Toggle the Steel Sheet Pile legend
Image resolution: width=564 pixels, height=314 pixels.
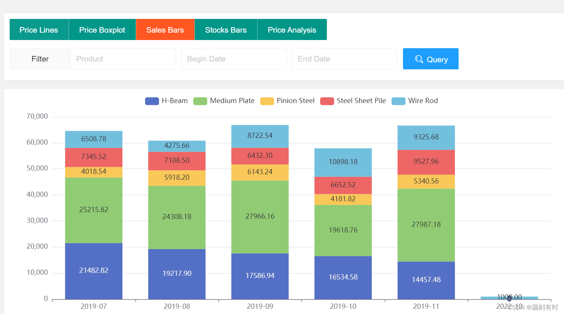pyautogui.click(x=353, y=100)
